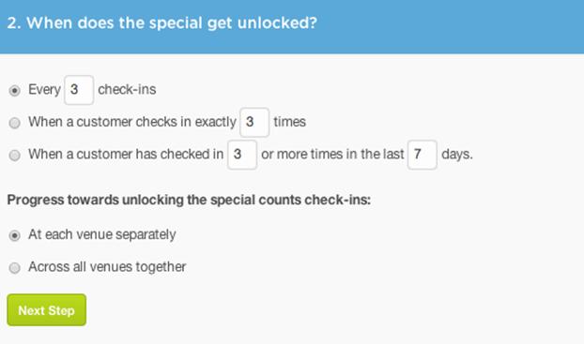Image resolution: width=584 pixels, height=344 pixels.
Task: Click the green Next Step button
Action: [47, 310]
